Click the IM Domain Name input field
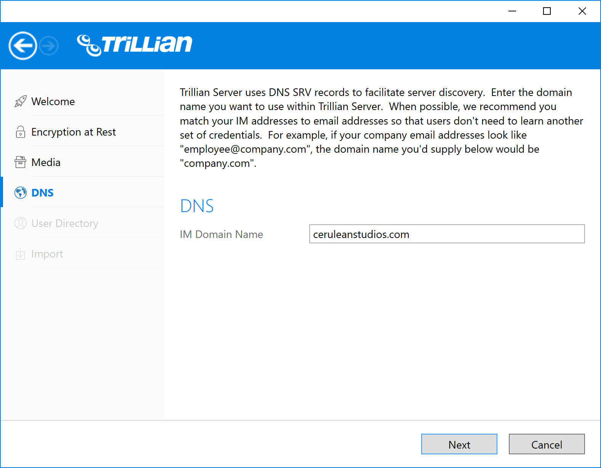This screenshot has width=601, height=468. pos(447,234)
